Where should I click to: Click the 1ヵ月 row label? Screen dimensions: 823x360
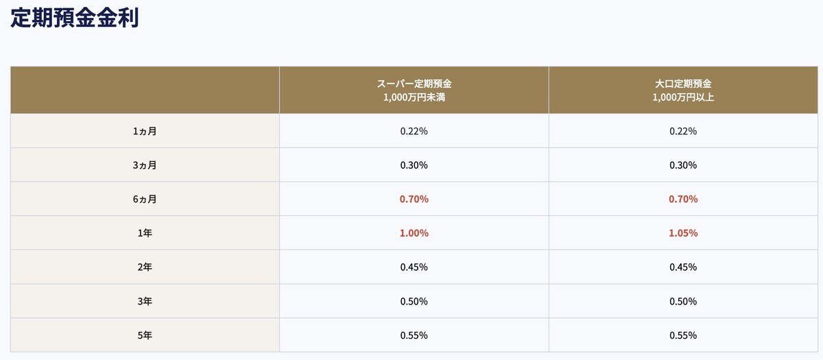[145, 131]
